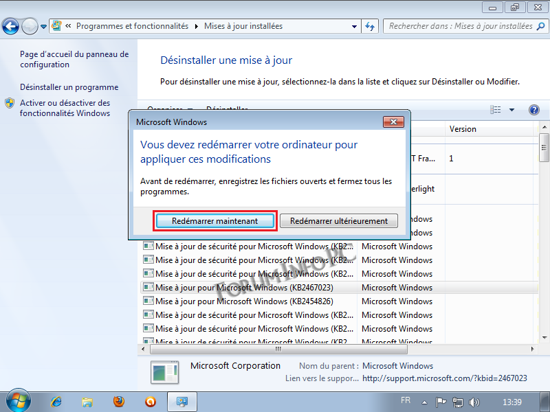This screenshot has height=412, width=550.
Task: Click the change view layout icon
Action: pyautogui.click(x=496, y=110)
